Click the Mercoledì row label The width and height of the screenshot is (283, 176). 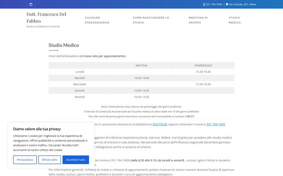click(x=79, y=84)
